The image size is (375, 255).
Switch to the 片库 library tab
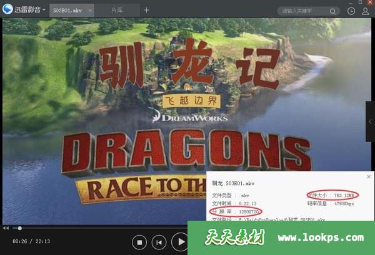click(x=117, y=10)
